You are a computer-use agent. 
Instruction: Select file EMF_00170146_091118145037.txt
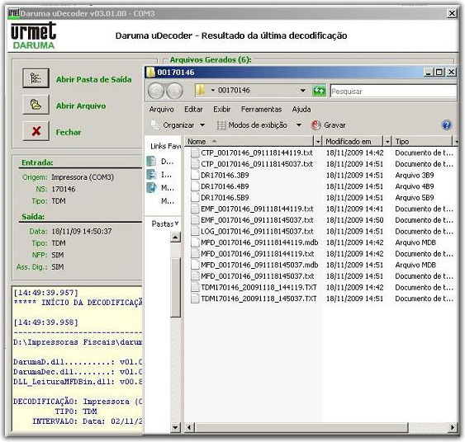(257, 220)
